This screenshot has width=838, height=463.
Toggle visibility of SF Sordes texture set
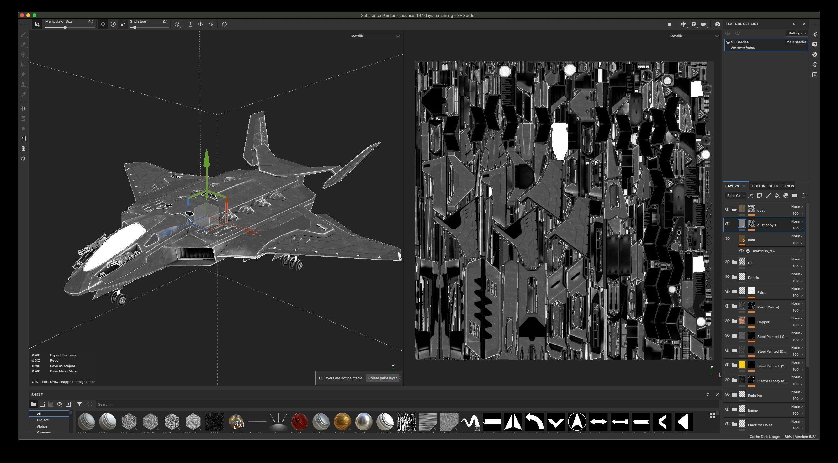coord(728,42)
